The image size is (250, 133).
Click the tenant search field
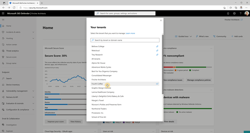(125, 40)
